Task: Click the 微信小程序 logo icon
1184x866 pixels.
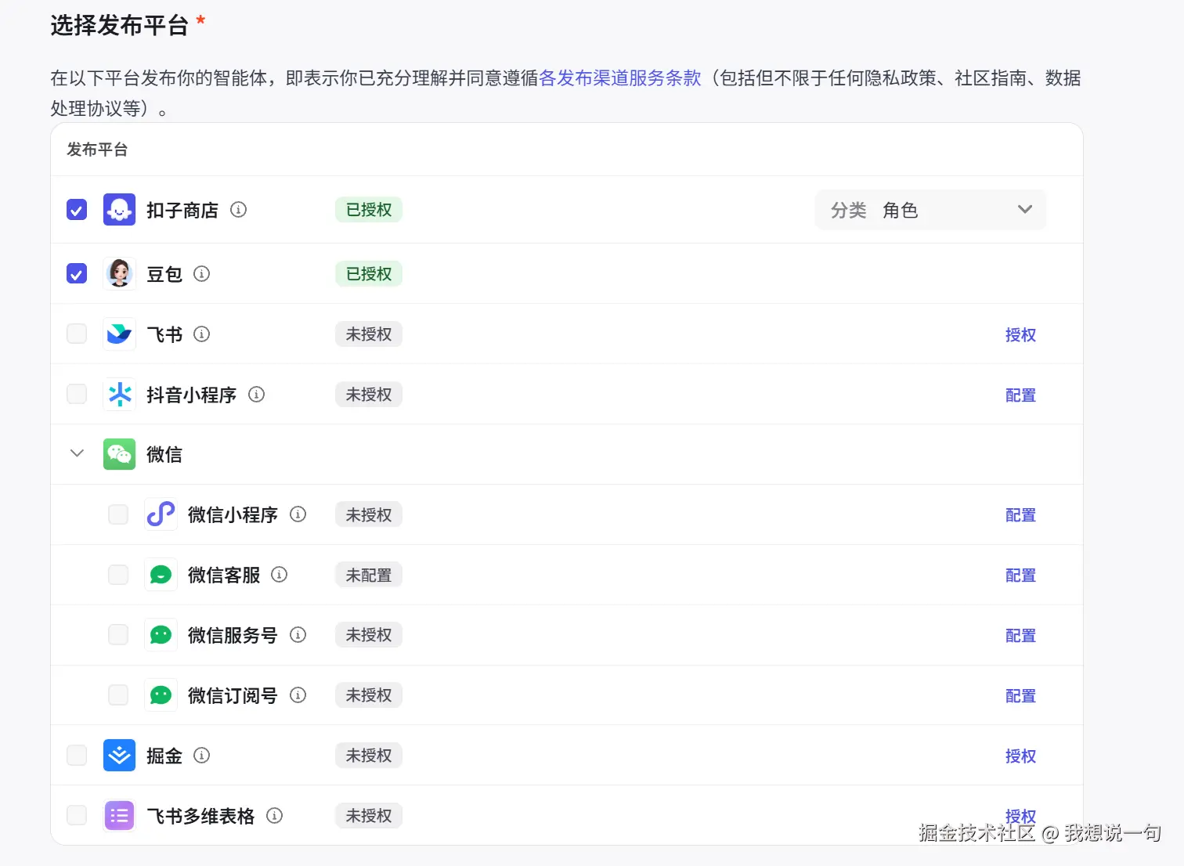Action: (x=161, y=514)
